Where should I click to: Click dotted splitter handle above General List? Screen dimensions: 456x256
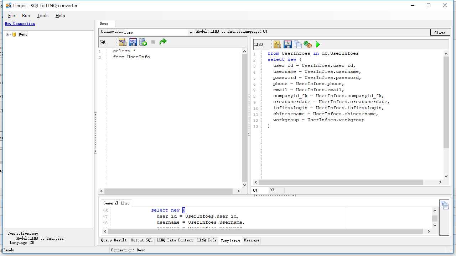[x=275, y=195]
